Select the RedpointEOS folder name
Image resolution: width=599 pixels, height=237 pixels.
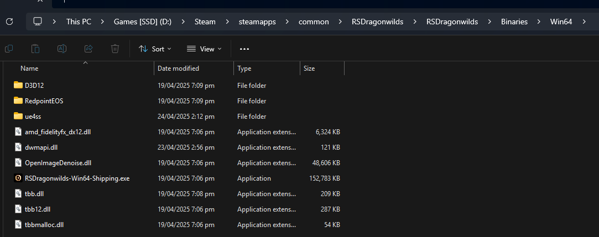(x=44, y=101)
